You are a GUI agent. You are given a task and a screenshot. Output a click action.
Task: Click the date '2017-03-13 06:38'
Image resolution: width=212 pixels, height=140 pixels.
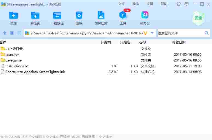188,72
